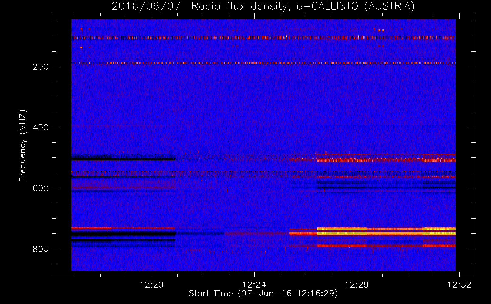Click the 400 frequency tick label

coord(41,127)
